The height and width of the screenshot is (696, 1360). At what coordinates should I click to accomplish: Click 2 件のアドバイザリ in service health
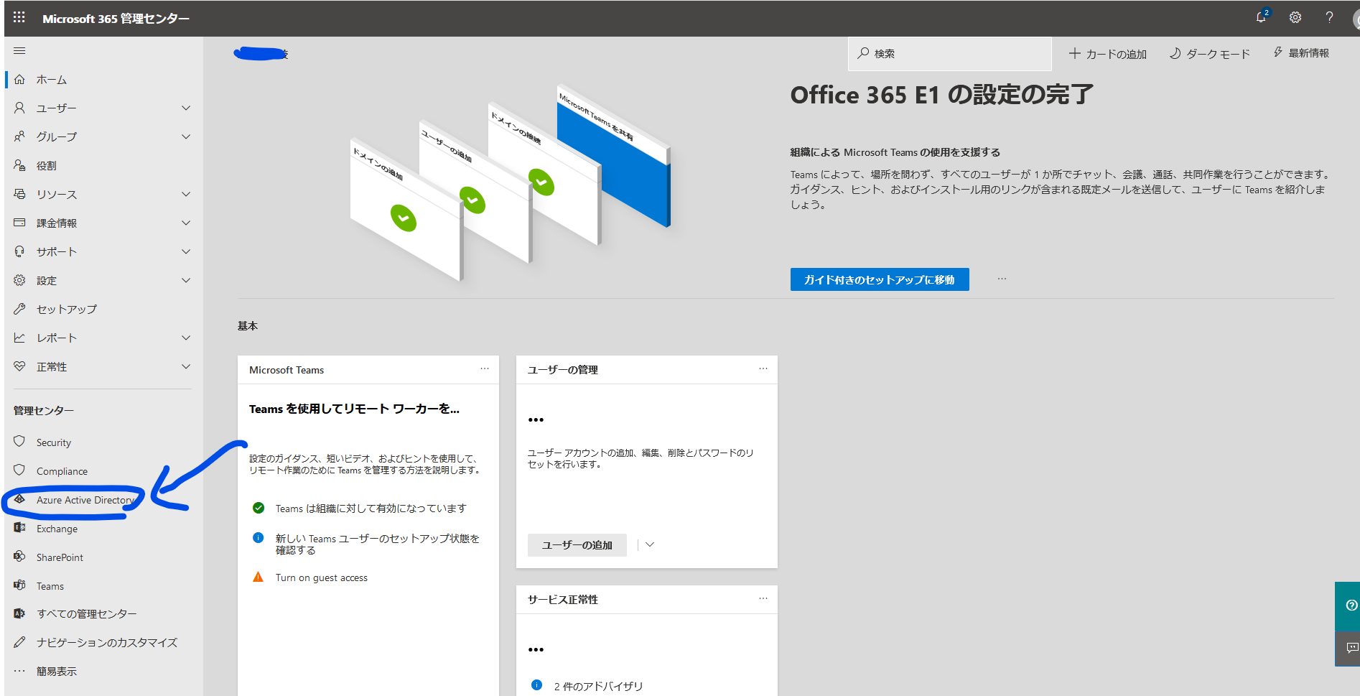(x=599, y=686)
